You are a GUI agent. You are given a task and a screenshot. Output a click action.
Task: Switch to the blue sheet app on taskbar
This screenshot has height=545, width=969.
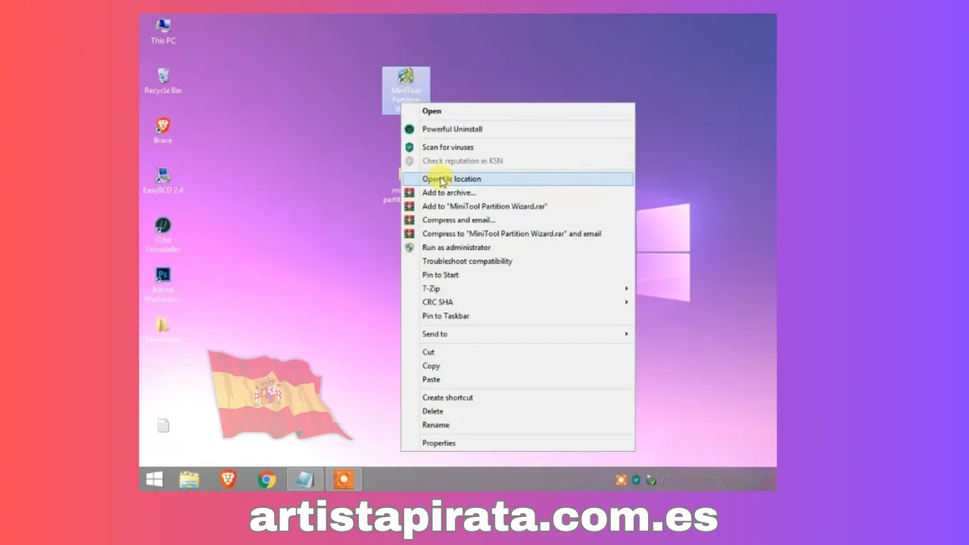(x=305, y=479)
